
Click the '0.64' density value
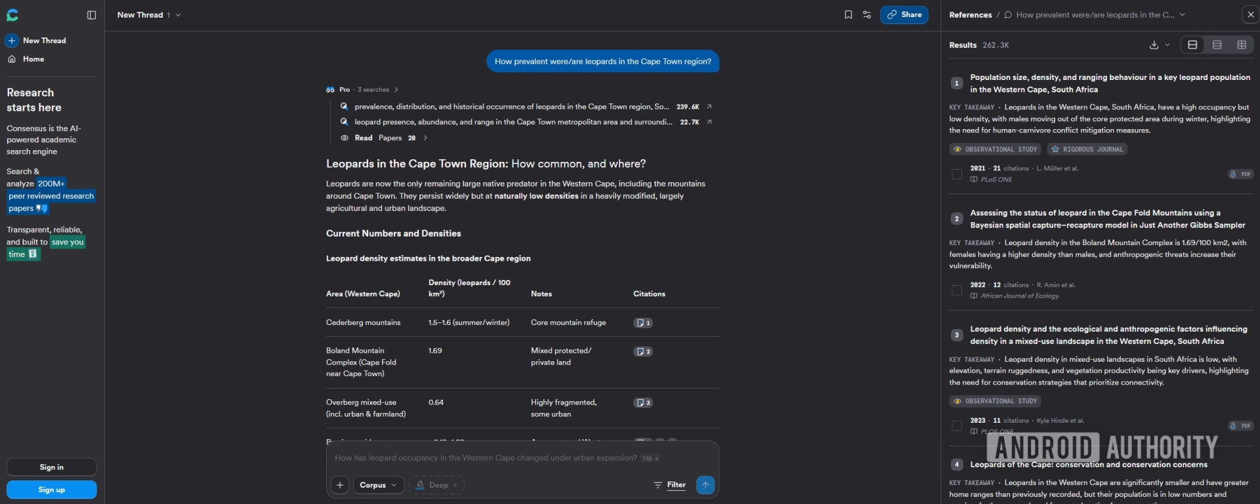[x=436, y=402]
